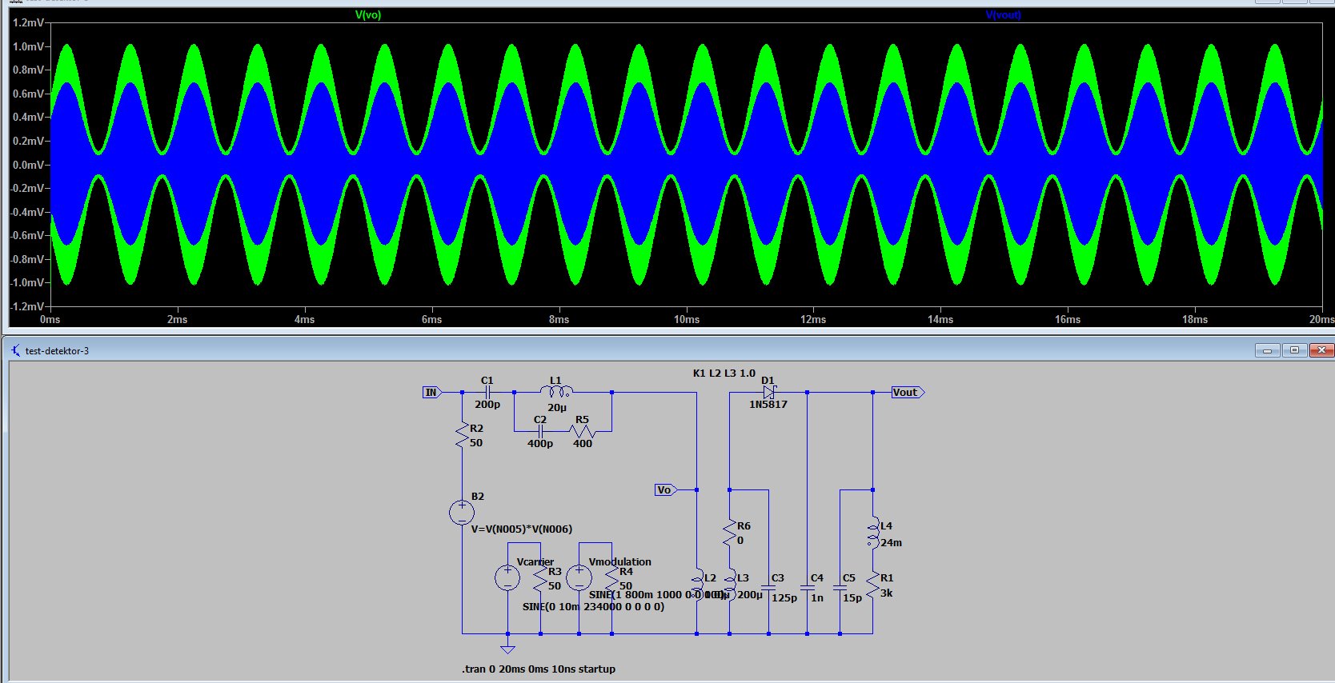Maximize the test-detektor-3 schematic window
This screenshot has height=683, width=1335.
pyautogui.click(x=1294, y=350)
